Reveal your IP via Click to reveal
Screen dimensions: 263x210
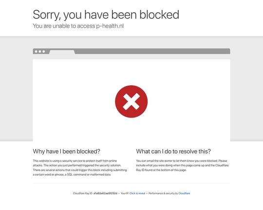click(137, 193)
